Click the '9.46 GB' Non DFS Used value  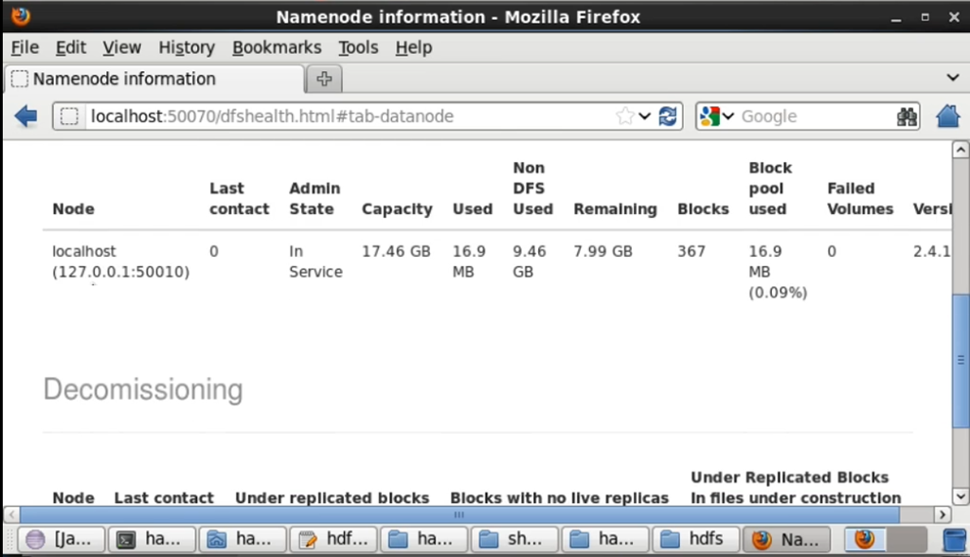(x=530, y=261)
